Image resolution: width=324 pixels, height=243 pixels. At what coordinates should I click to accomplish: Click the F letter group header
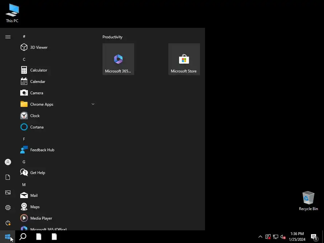[x=24, y=139]
